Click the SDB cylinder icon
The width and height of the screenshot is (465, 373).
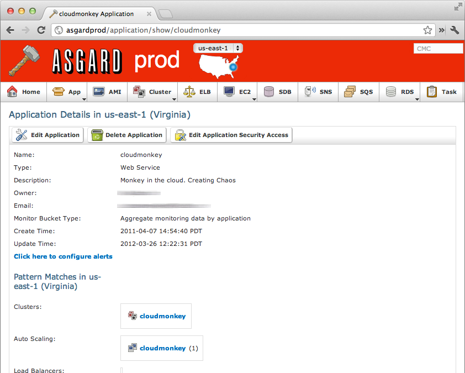[x=269, y=91]
